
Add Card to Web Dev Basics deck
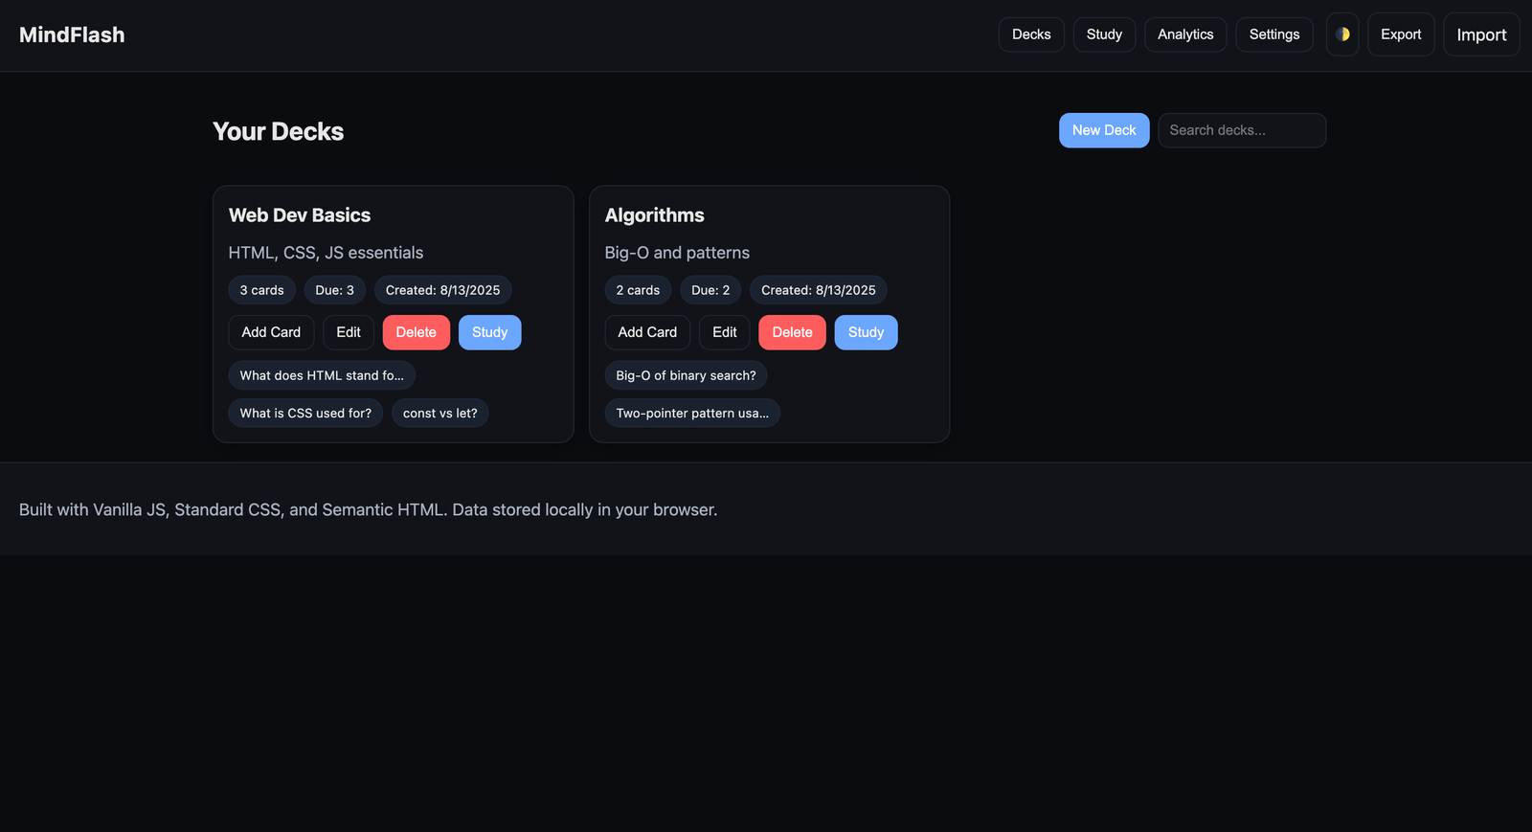(x=271, y=332)
